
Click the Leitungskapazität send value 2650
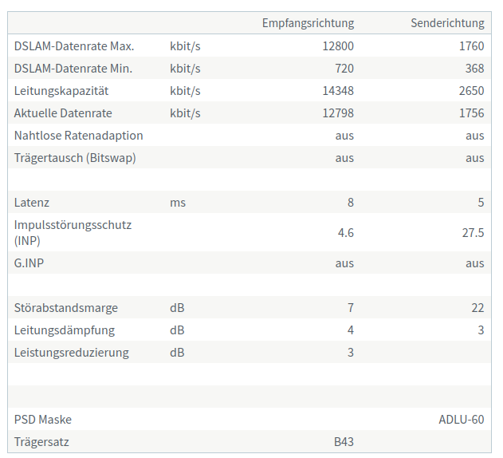[472, 91]
